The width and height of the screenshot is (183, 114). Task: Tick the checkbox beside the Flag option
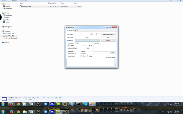[88, 56]
